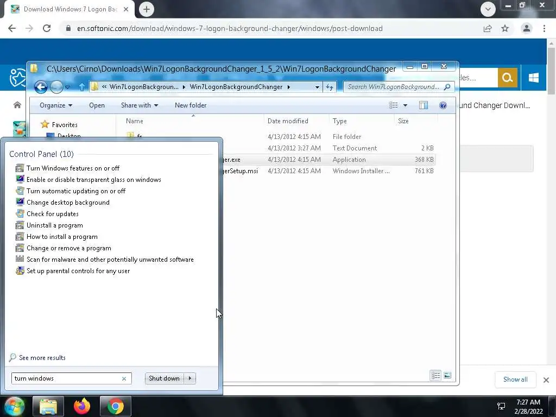Open the Organize menu
This screenshot has width=556, height=417.
tap(56, 105)
